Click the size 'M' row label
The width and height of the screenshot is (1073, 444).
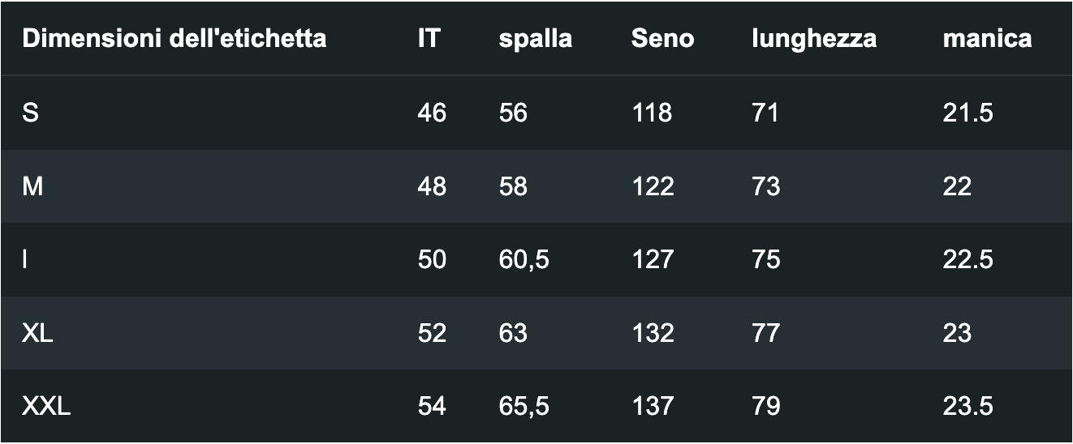point(32,186)
